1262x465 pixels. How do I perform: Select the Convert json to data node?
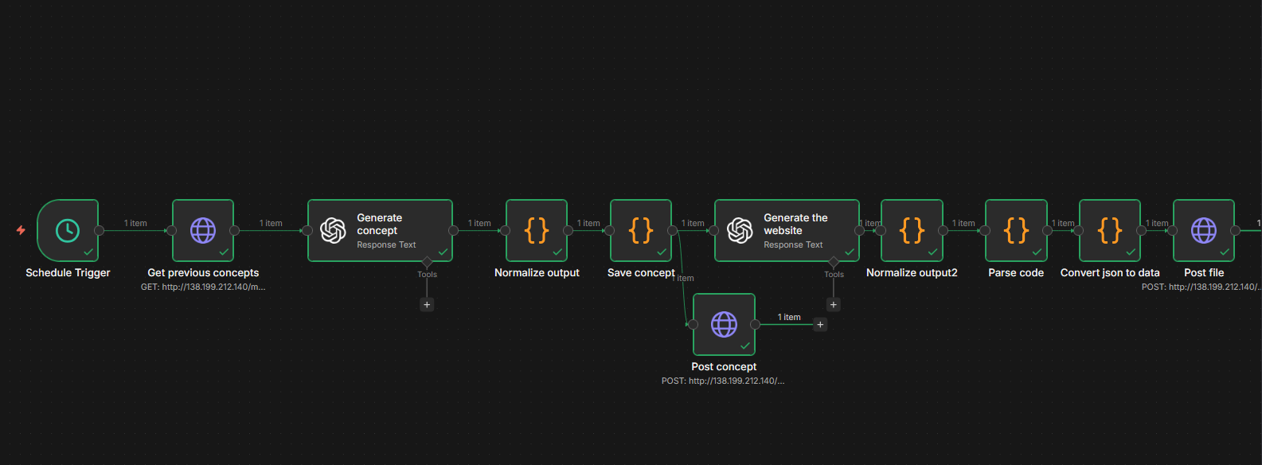(1110, 230)
